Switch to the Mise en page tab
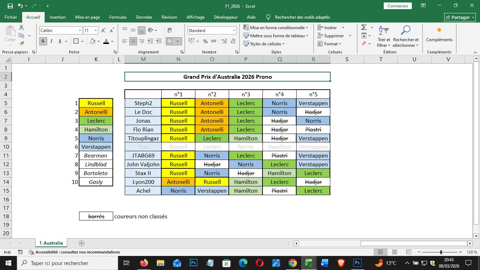Image resolution: width=480 pixels, height=270 pixels. coord(87,17)
